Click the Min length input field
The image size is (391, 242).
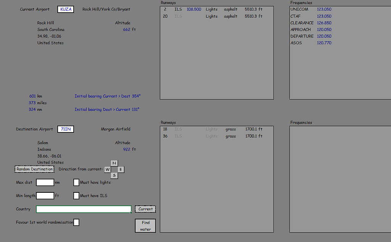[45, 195]
